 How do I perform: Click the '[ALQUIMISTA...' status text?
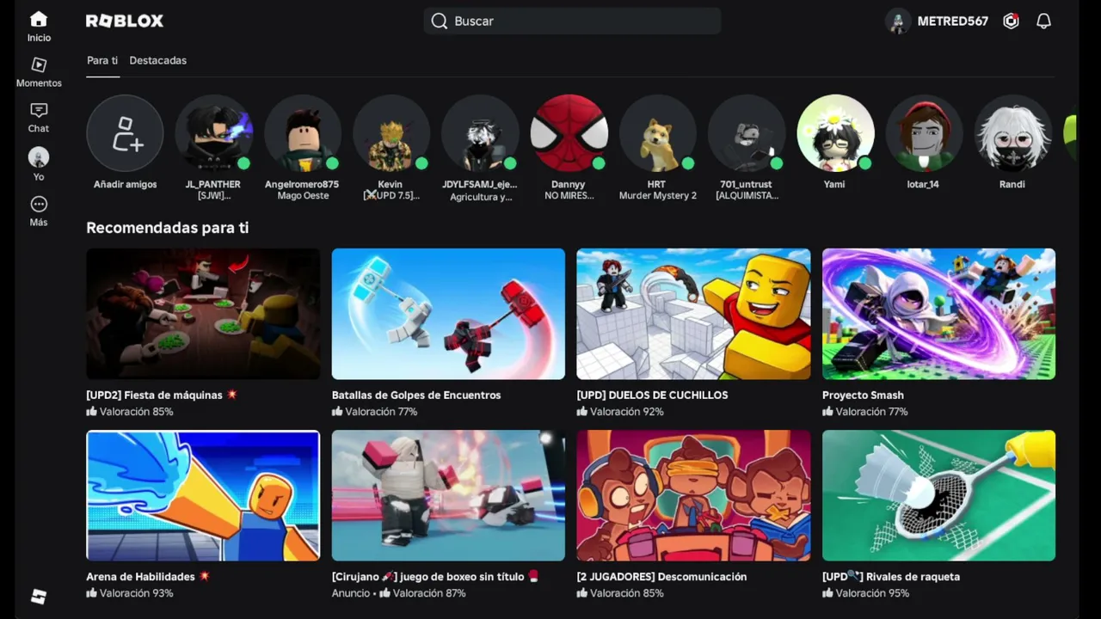point(747,196)
